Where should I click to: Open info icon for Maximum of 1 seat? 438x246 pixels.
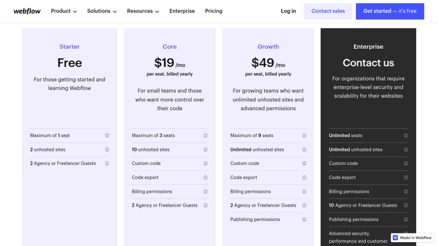point(107,136)
